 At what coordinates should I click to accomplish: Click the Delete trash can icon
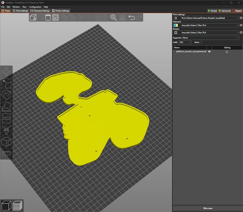click(x=48, y=17)
